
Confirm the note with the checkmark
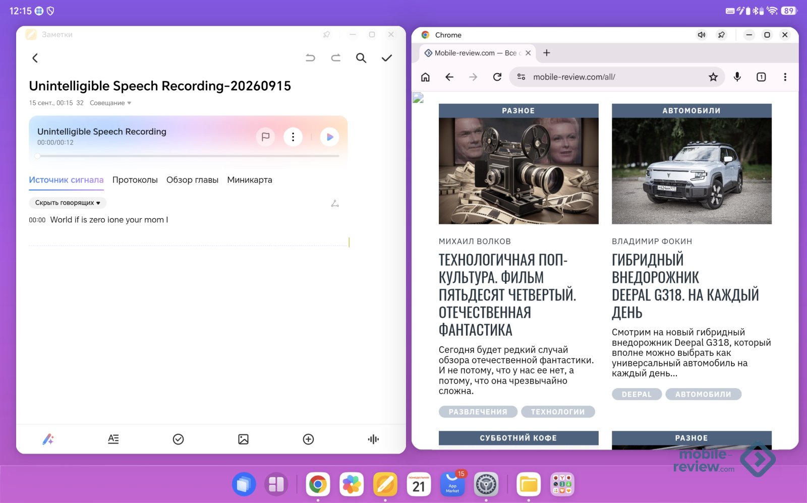(387, 58)
